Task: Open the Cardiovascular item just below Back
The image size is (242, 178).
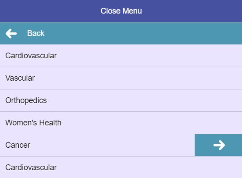Action: click(121, 56)
